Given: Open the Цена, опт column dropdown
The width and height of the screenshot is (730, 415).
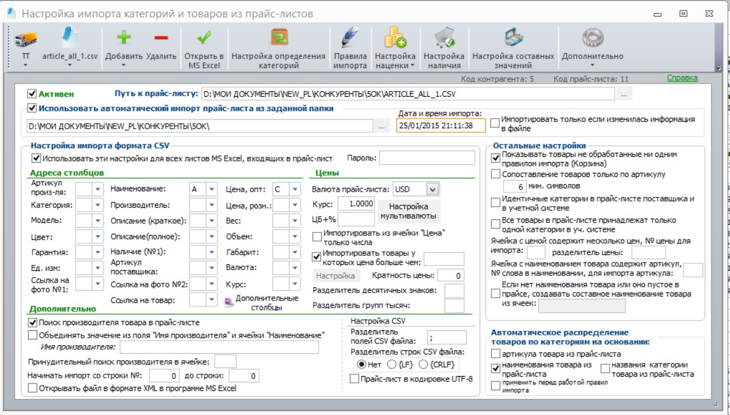Looking at the screenshot, I should [x=294, y=189].
